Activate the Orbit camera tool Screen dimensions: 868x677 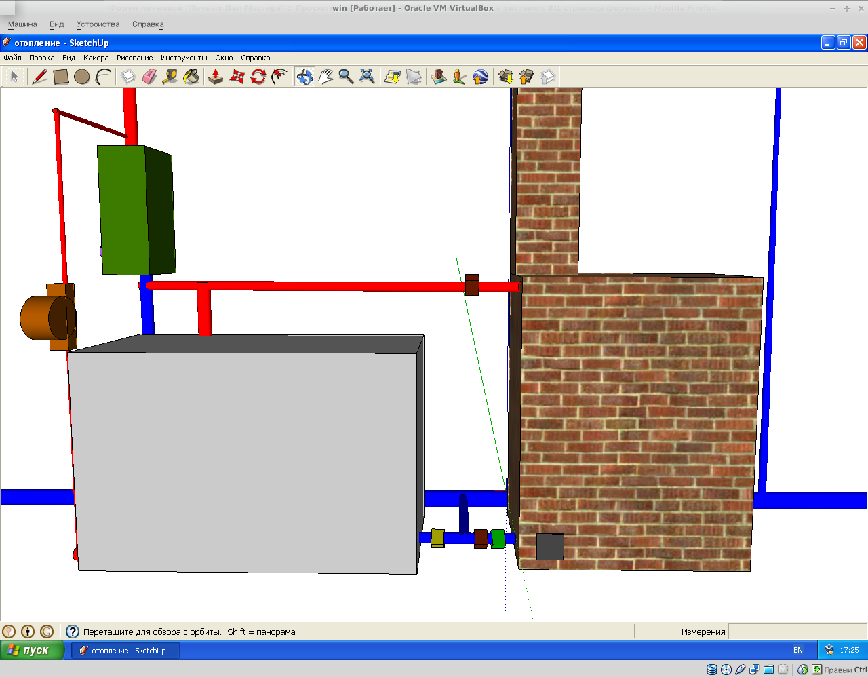pos(304,77)
